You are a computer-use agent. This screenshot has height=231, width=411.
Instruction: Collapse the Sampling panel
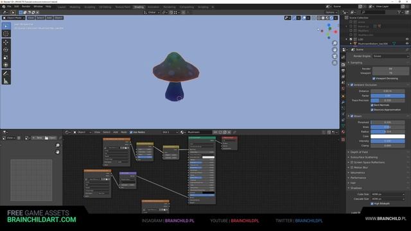[x=356, y=63]
